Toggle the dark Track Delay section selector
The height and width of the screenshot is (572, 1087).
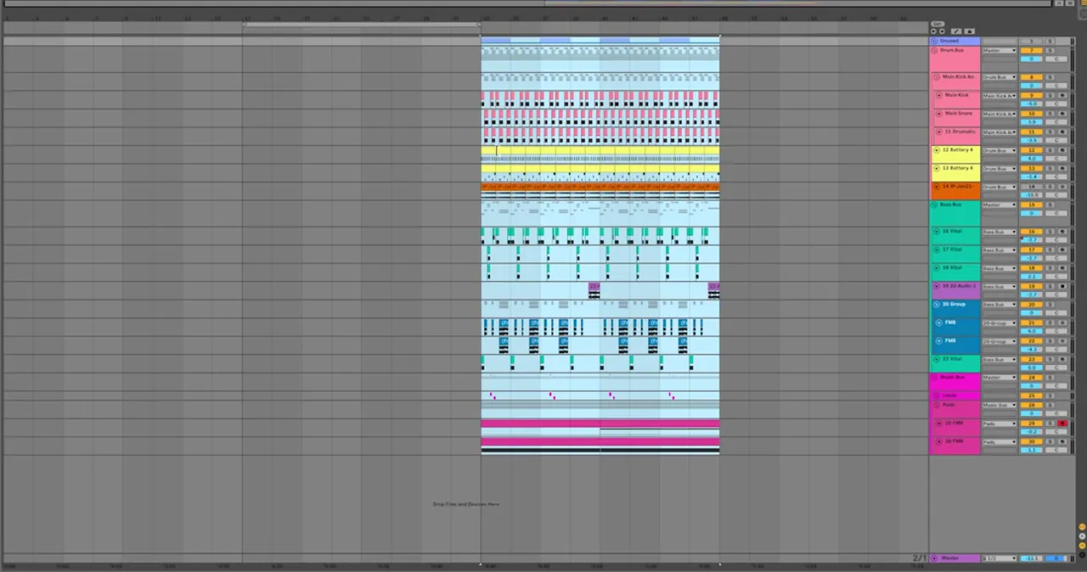click(x=1082, y=555)
